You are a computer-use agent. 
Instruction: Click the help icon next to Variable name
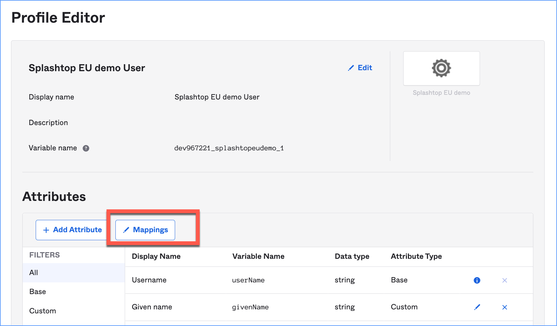[86, 148]
